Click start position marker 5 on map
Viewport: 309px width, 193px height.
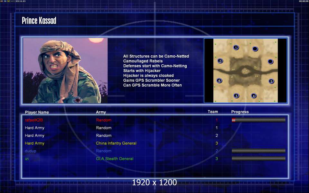coord(271,81)
